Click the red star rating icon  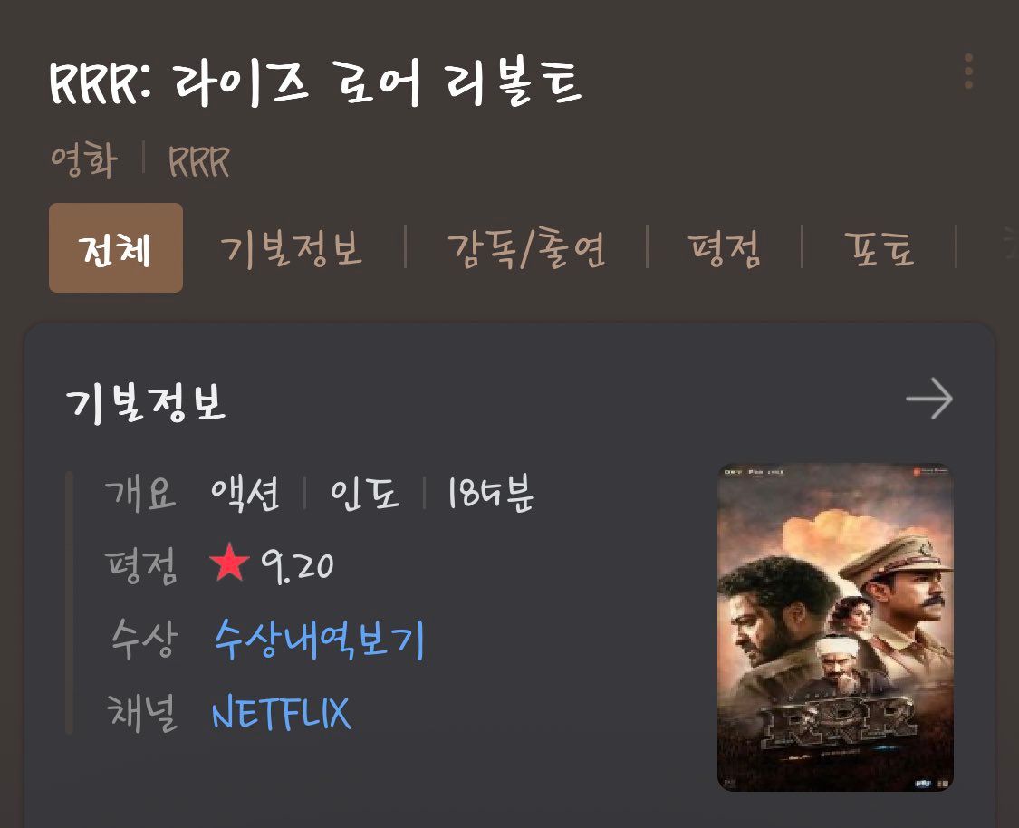[x=229, y=563]
